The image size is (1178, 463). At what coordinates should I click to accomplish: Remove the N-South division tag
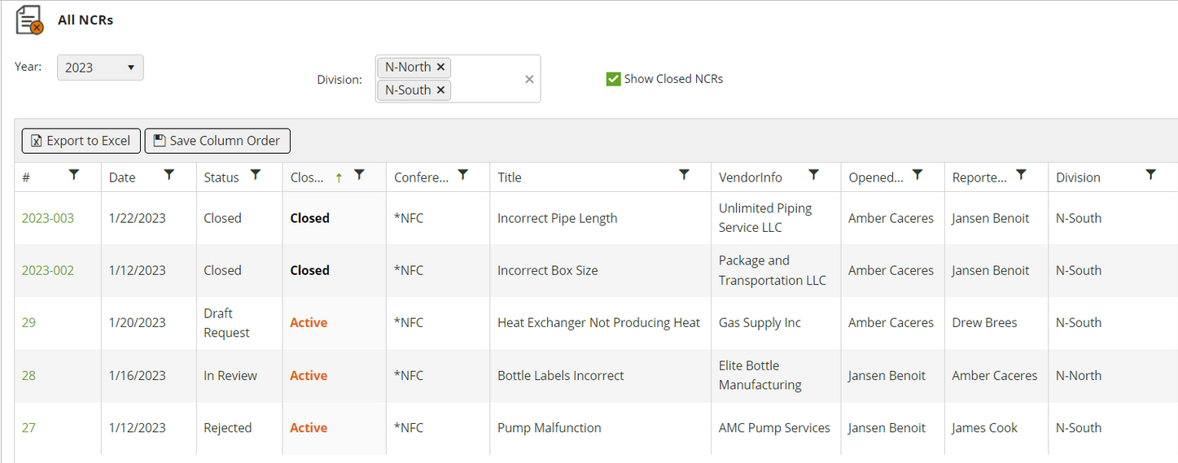[x=440, y=90]
